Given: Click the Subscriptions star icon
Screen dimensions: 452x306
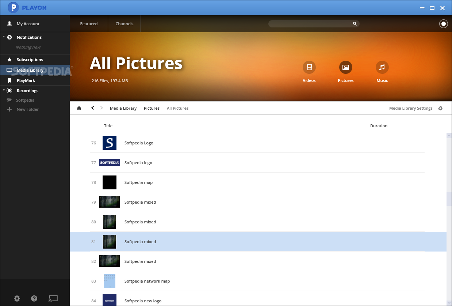Looking at the screenshot, I should (9, 60).
